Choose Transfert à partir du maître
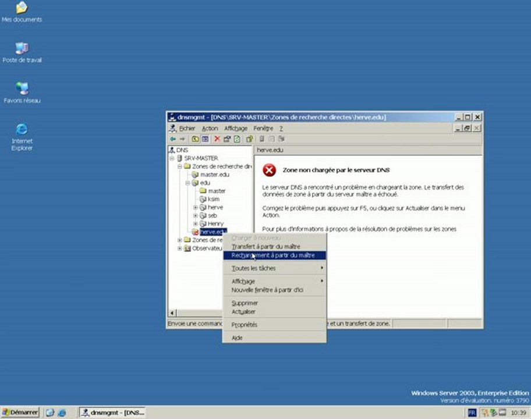The width and height of the screenshot is (531, 419). [274, 247]
